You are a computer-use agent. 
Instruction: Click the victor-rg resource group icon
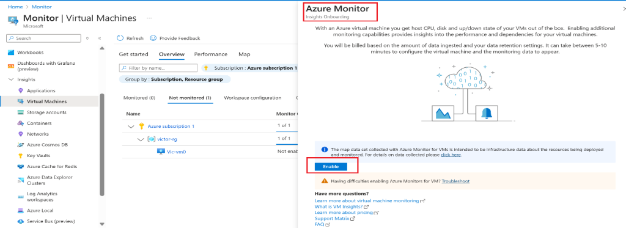[151, 139]
